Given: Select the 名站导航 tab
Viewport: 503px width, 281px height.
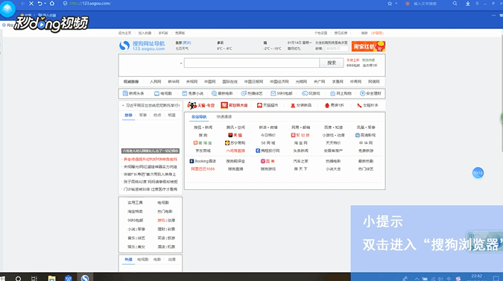Looking at the screenshot, I should pyautogui.click(x=199, y=117).
